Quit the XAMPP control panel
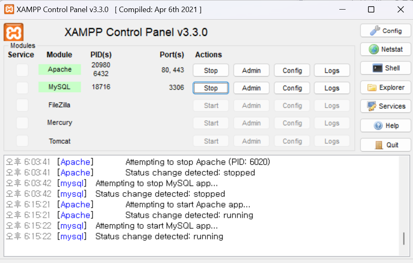This screenshot has height=263, width=413. click(x=386, y=145)
